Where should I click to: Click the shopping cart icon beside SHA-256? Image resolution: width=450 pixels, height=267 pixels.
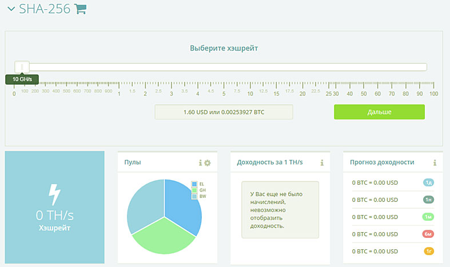pos(81,9)
